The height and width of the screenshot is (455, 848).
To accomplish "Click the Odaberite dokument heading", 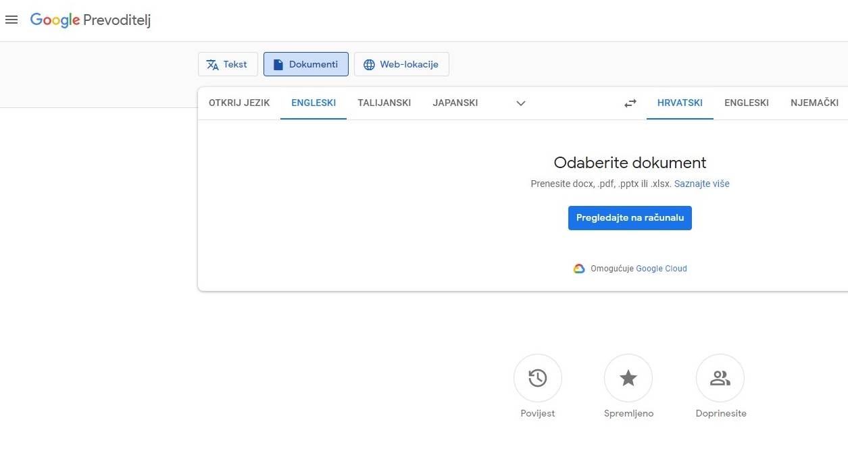I will pyautogui.click(x=630, y=163).
